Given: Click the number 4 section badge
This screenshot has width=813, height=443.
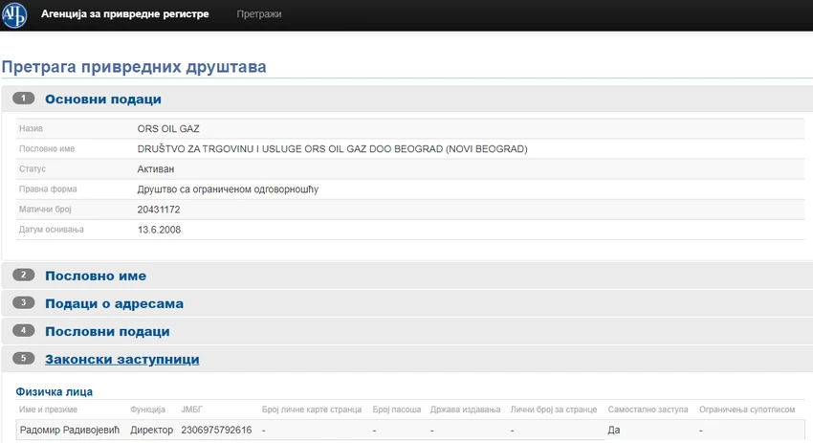Looking at the screenshot, I should [23, 330].
